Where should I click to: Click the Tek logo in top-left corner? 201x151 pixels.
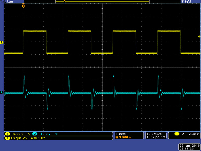(x=3, y=2)
